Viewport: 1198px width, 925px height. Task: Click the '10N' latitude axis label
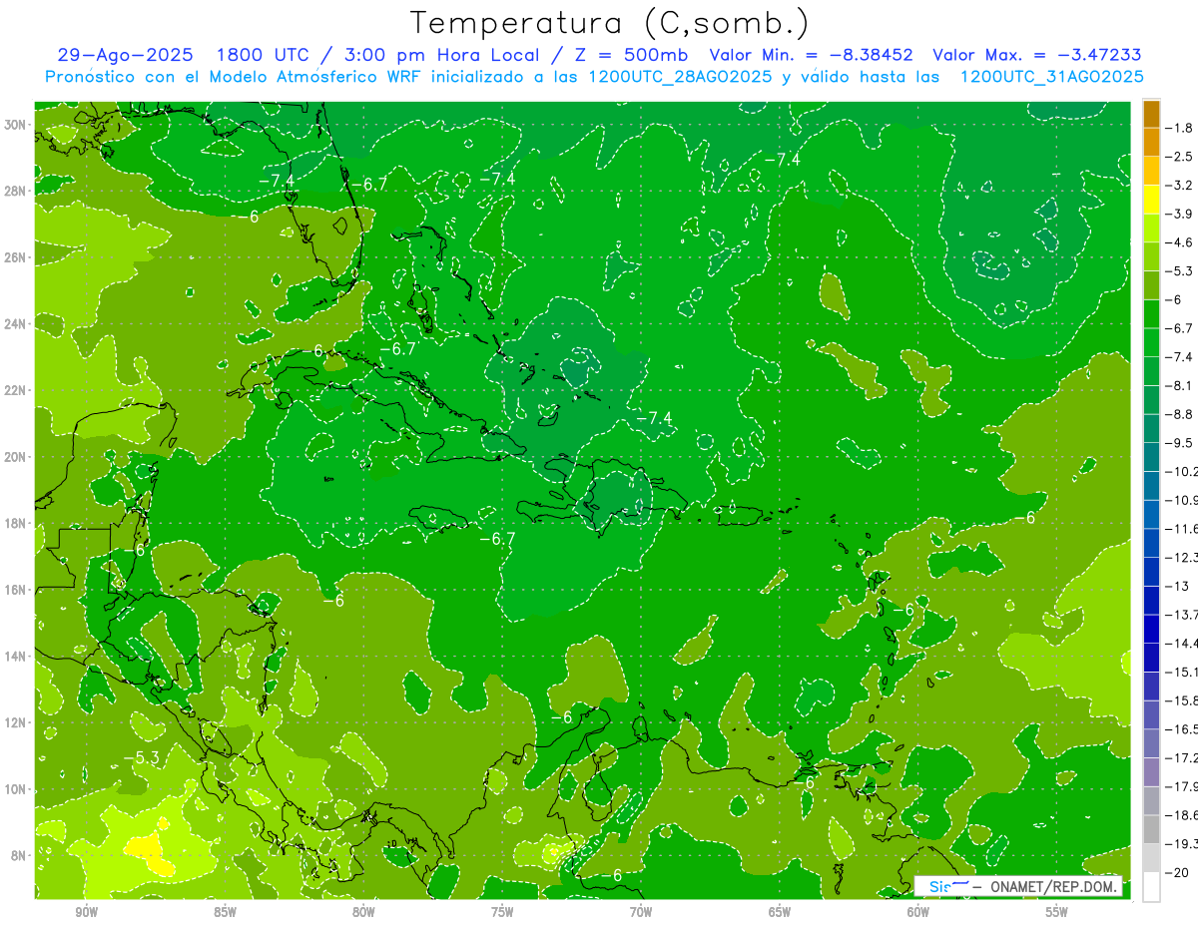coord(17,789)
